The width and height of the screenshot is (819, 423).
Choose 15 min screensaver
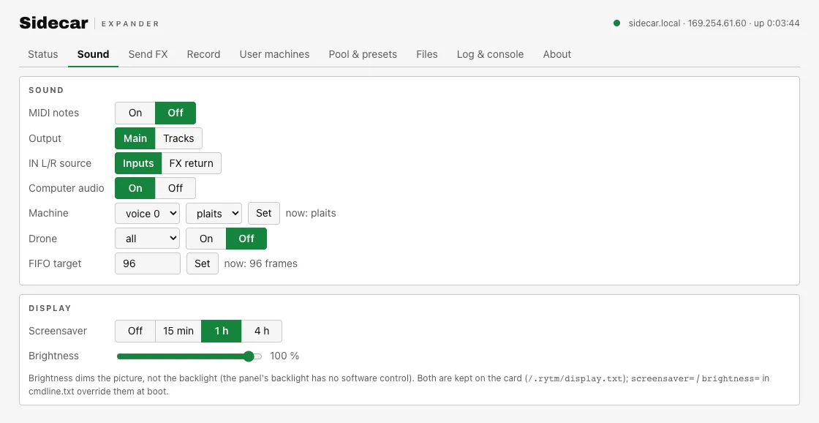point(178,331)
